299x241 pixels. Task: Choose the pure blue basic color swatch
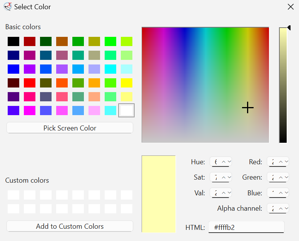[13, 69]
